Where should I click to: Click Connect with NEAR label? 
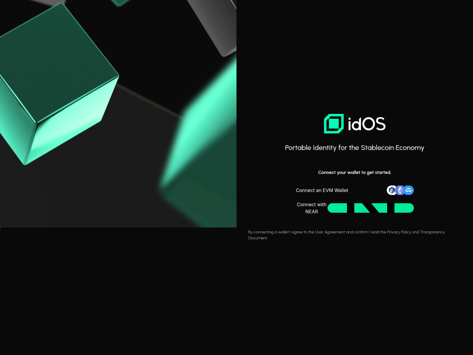click(x=312, y=208)
